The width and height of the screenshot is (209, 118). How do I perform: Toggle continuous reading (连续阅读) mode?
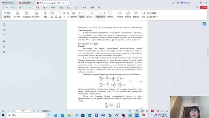(x=100, y=17)
